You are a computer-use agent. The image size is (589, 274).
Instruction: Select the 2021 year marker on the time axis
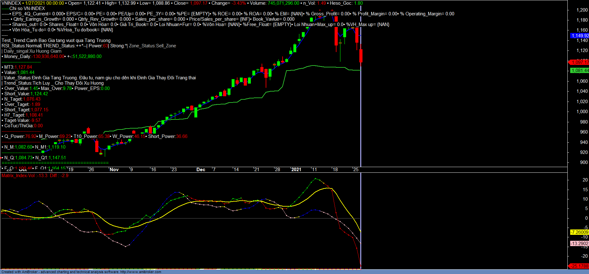tap(296, 170)
